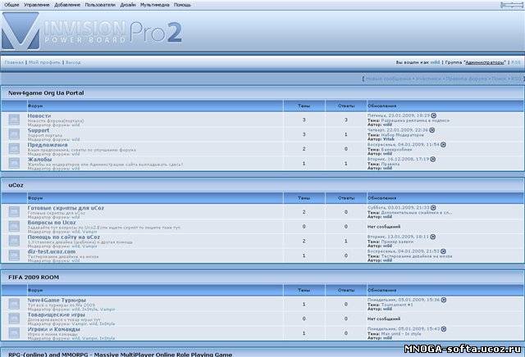Screen dimensions: 525x357
Task: Go to last post icon in Support row
Action: pyautogui.click(x=432, y=130)
